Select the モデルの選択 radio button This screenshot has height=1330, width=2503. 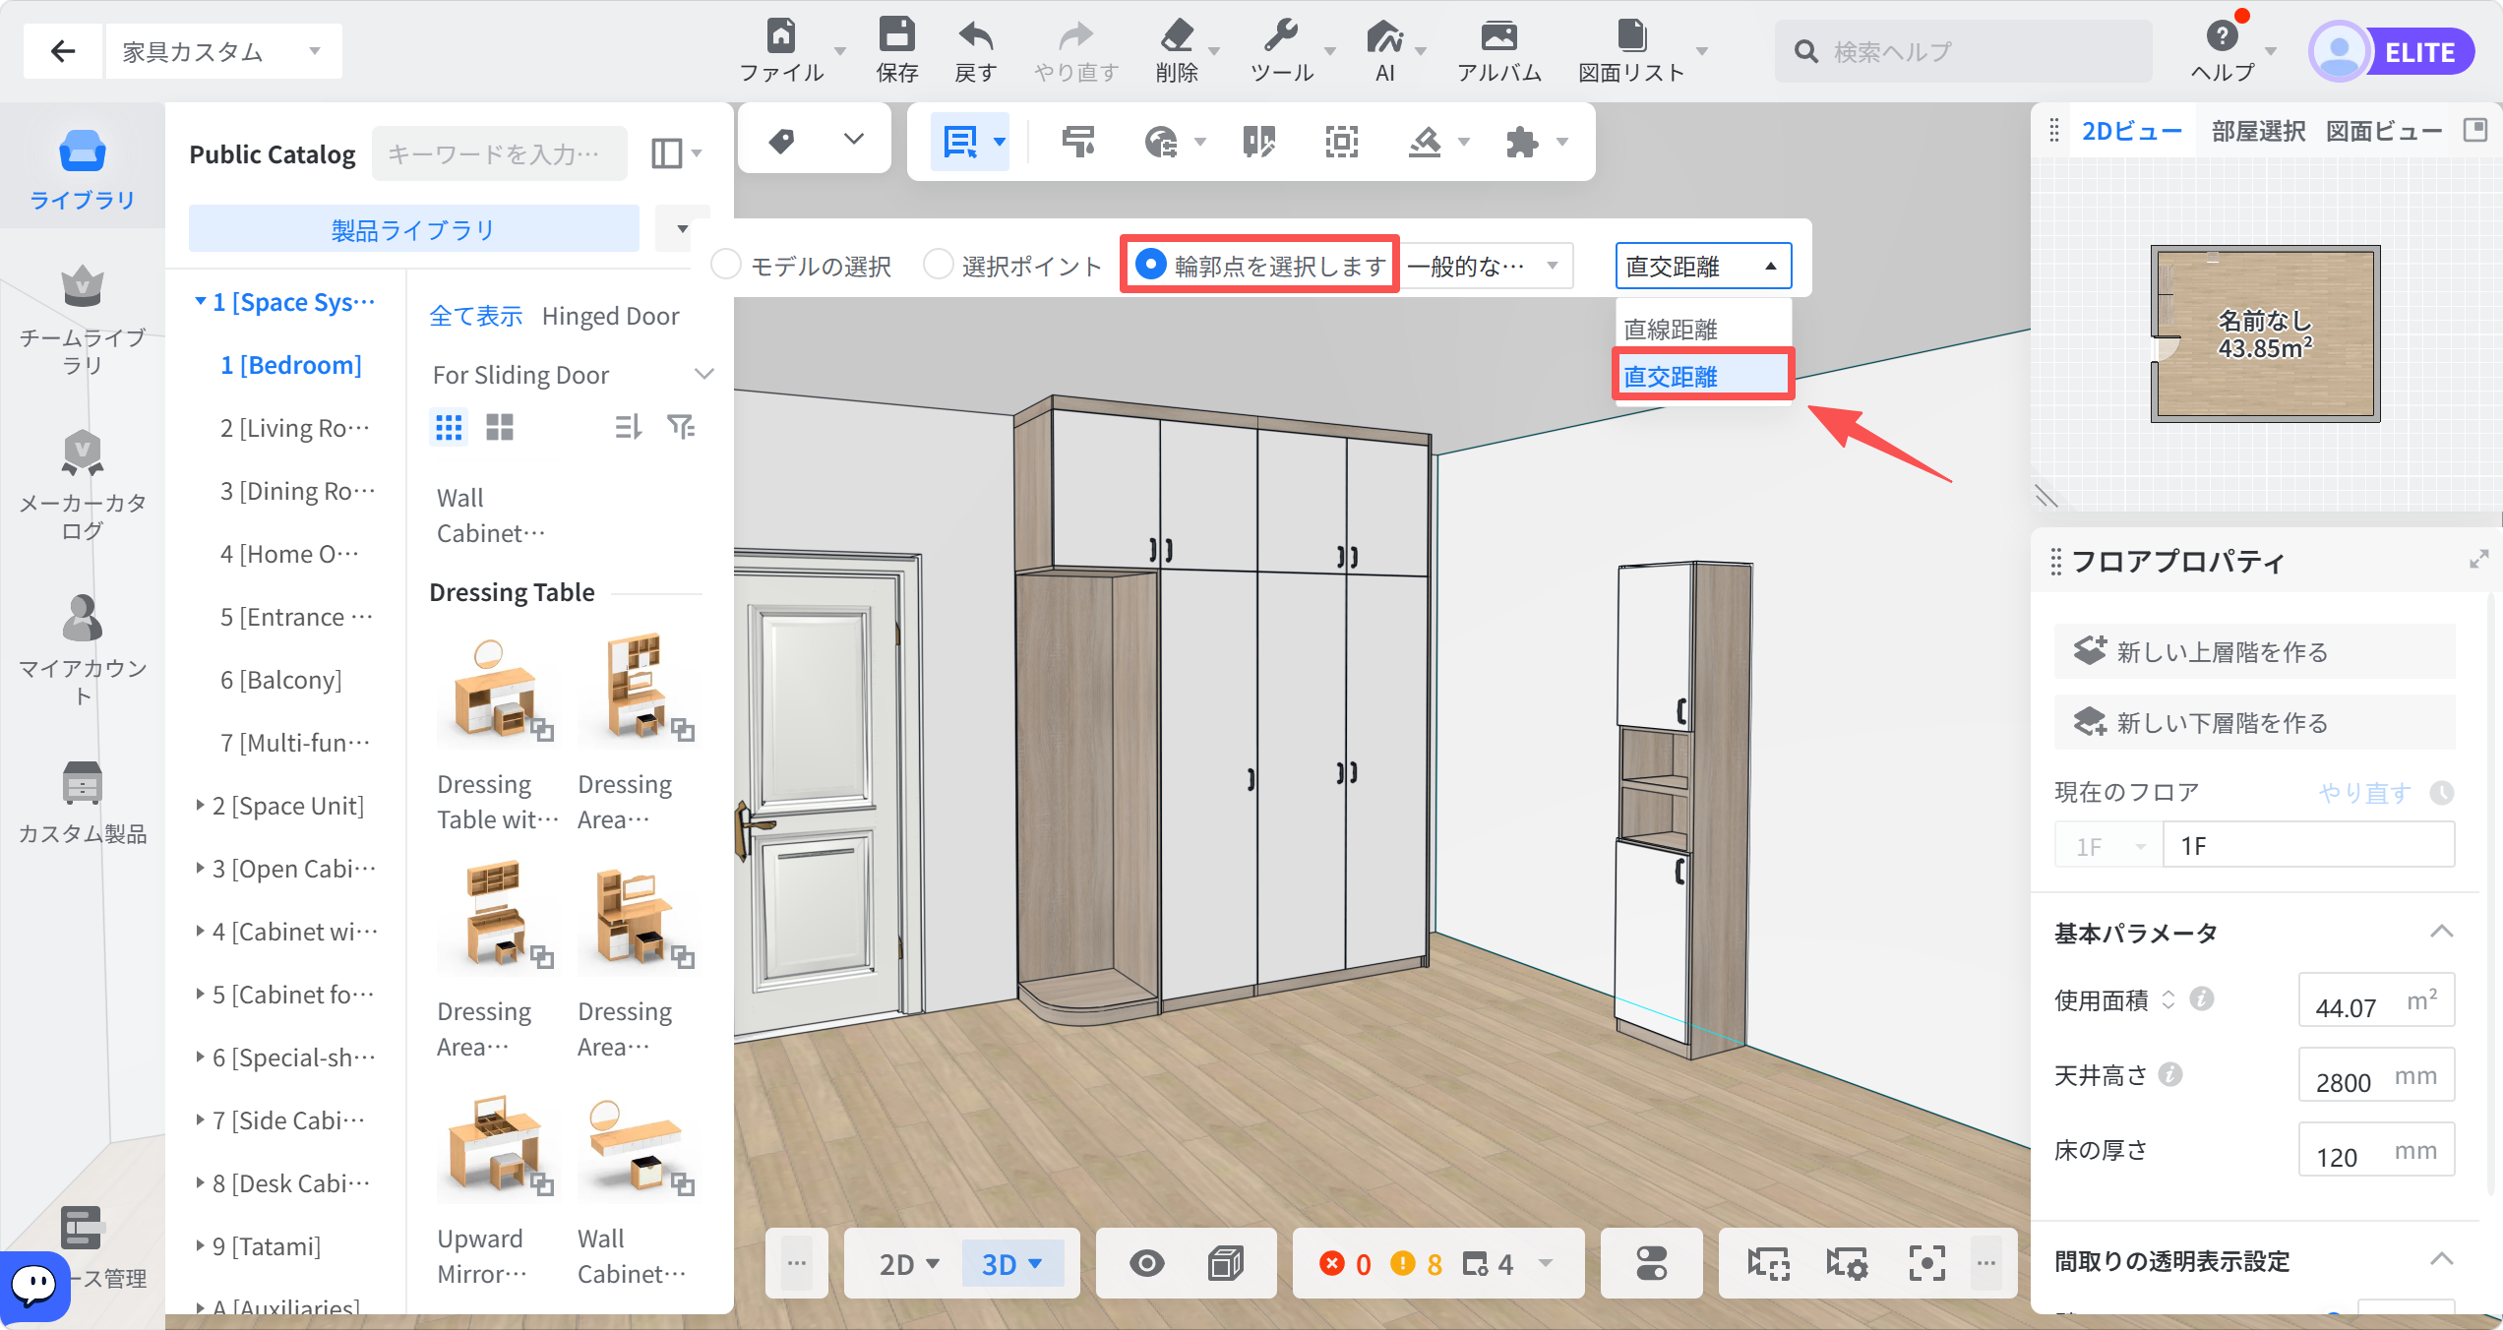click(x=726, y=265)
